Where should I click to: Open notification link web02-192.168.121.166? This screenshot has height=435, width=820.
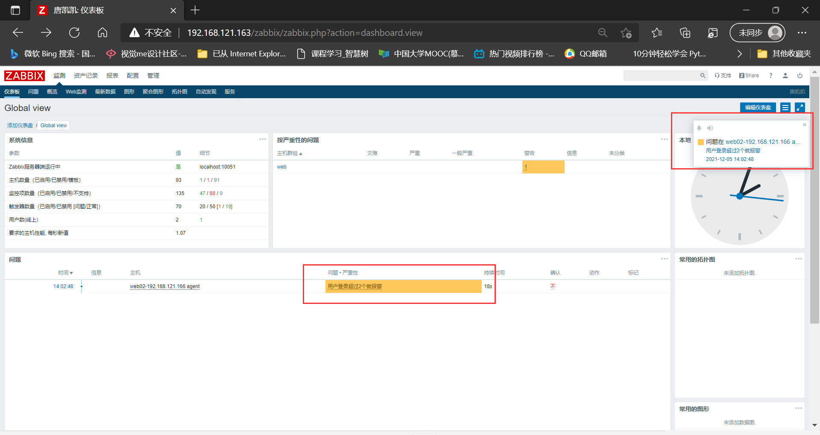pyautogui.click(x=763, y=142)
